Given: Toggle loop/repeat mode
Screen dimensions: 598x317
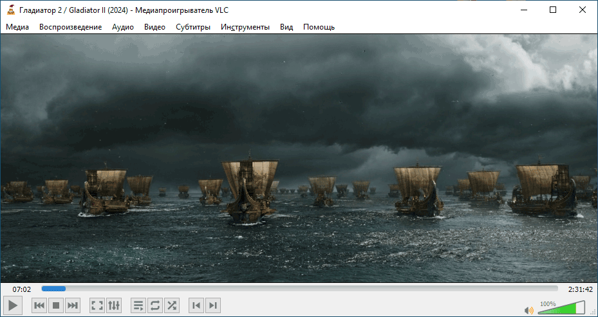Looking at the screenshot, I should [x=155, y=305].
